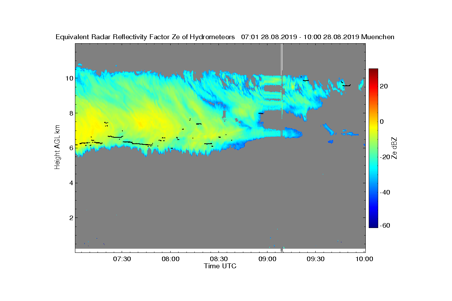
Task: Click the plot title 'Equivalent Radar Reflectivity Factor Ze of Hydrometeors'
Action: click(145, 37)
